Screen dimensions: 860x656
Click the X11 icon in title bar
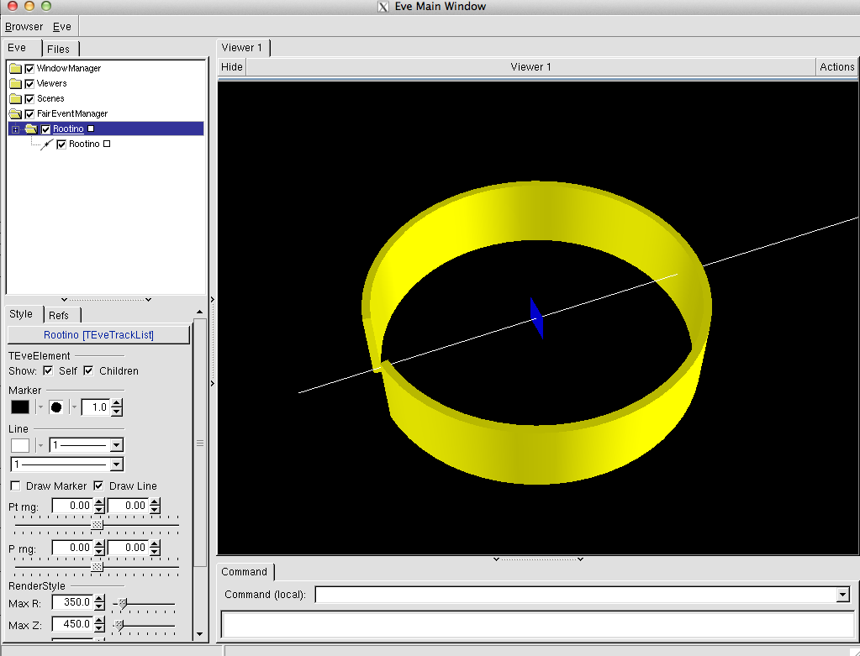(x=383, y=7)
